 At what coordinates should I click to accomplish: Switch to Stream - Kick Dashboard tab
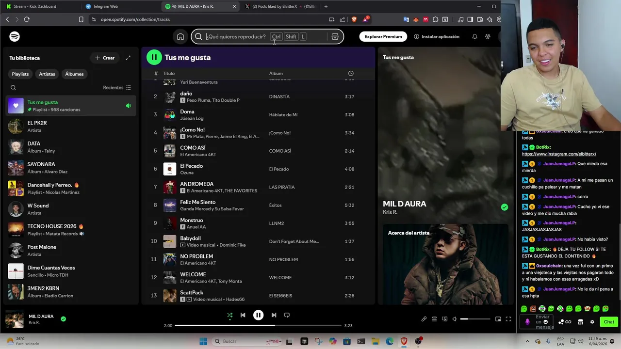pyautogui.click(x=41, y=6)
